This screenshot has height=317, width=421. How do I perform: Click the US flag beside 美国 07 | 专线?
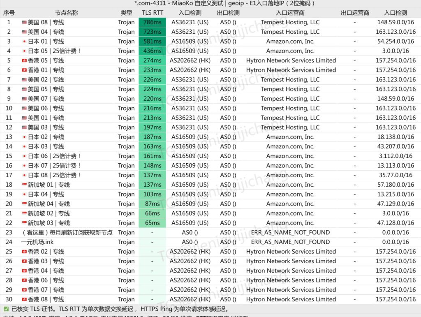(x=24, y=99)
